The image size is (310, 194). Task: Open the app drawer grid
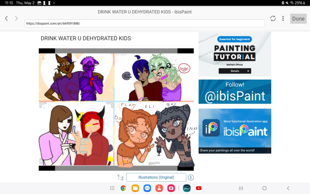coord(112,188)
